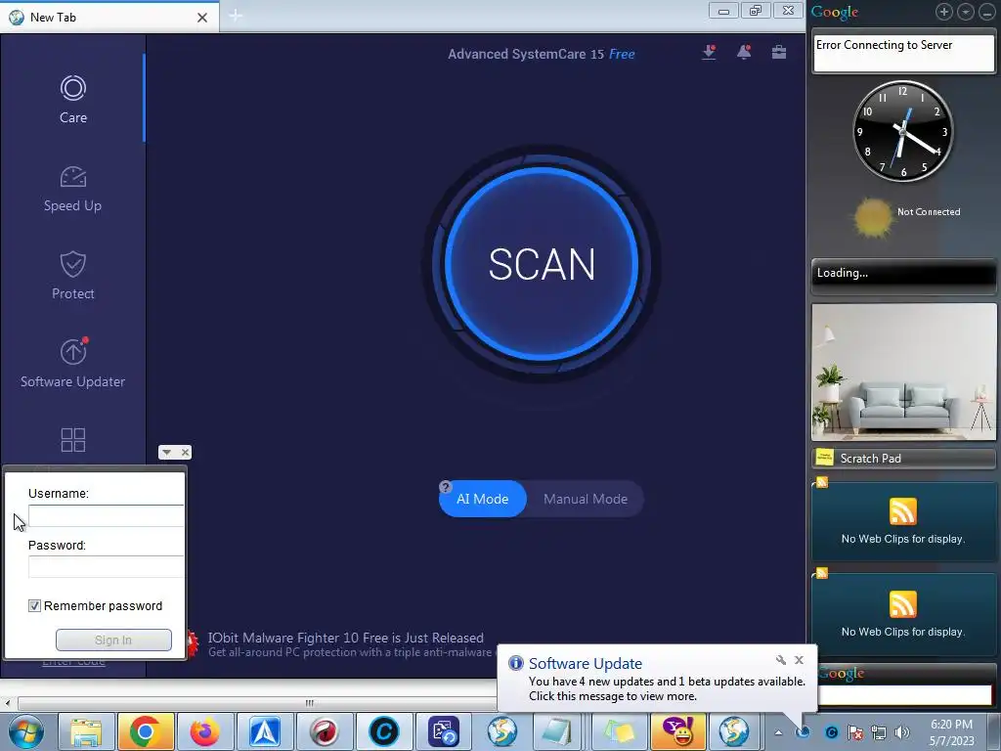Open the PC sync app in taskbar

[444, 731]
